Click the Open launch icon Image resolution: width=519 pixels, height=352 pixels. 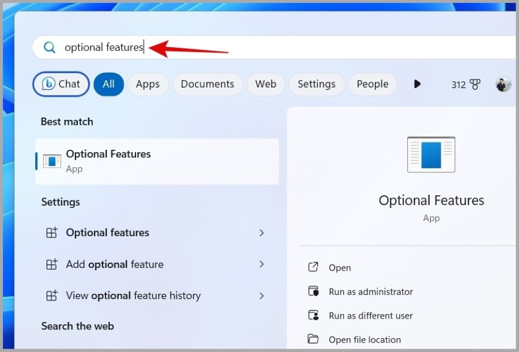(x=313, y=267)
